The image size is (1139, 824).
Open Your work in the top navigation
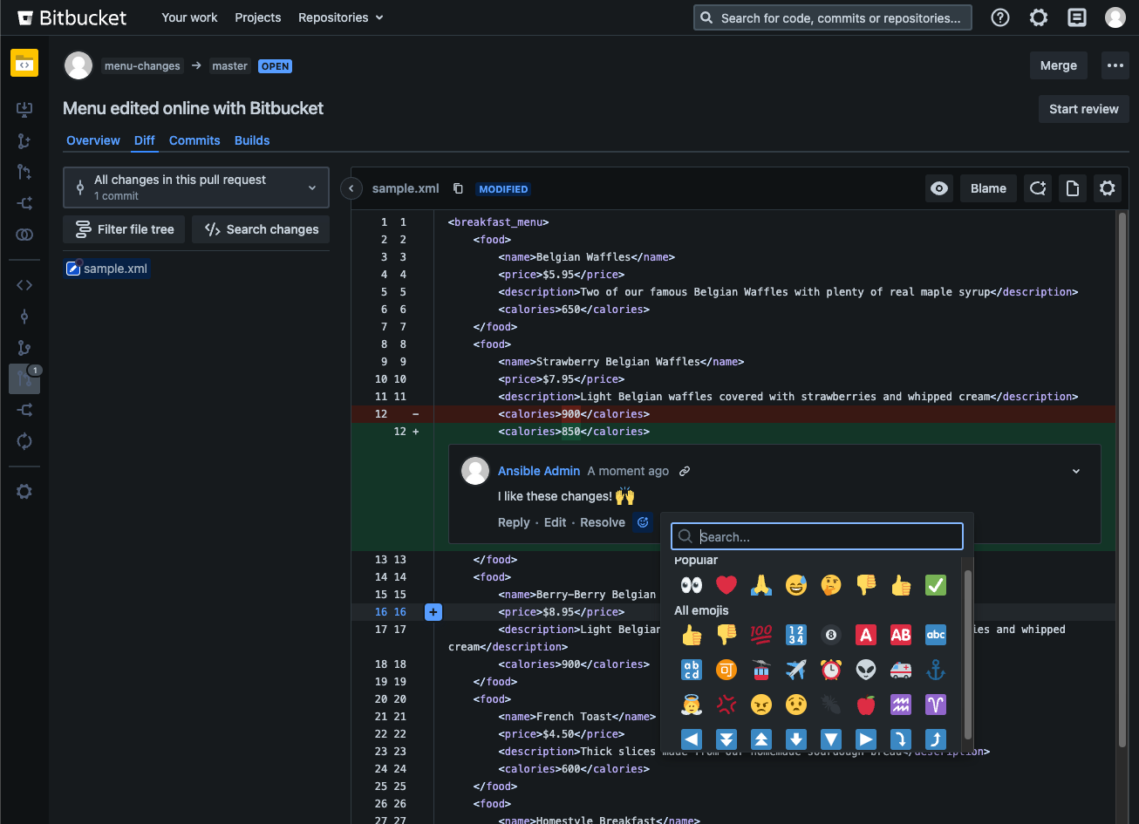189,17
